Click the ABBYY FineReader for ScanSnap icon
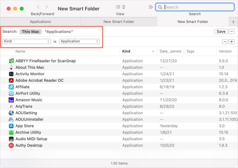The height and width of the screenshot is (168, 238). pos(11,61)
